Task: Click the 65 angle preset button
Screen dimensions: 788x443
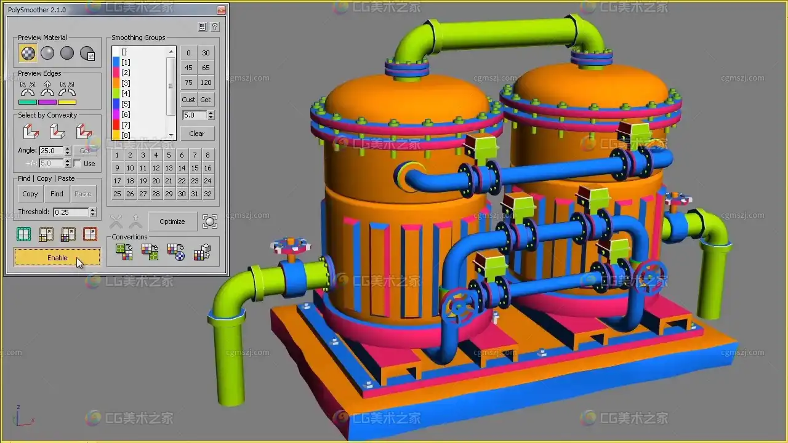Action: point(206,68)
